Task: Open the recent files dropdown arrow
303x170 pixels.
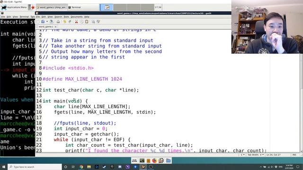Action: [x=47, y=22]
